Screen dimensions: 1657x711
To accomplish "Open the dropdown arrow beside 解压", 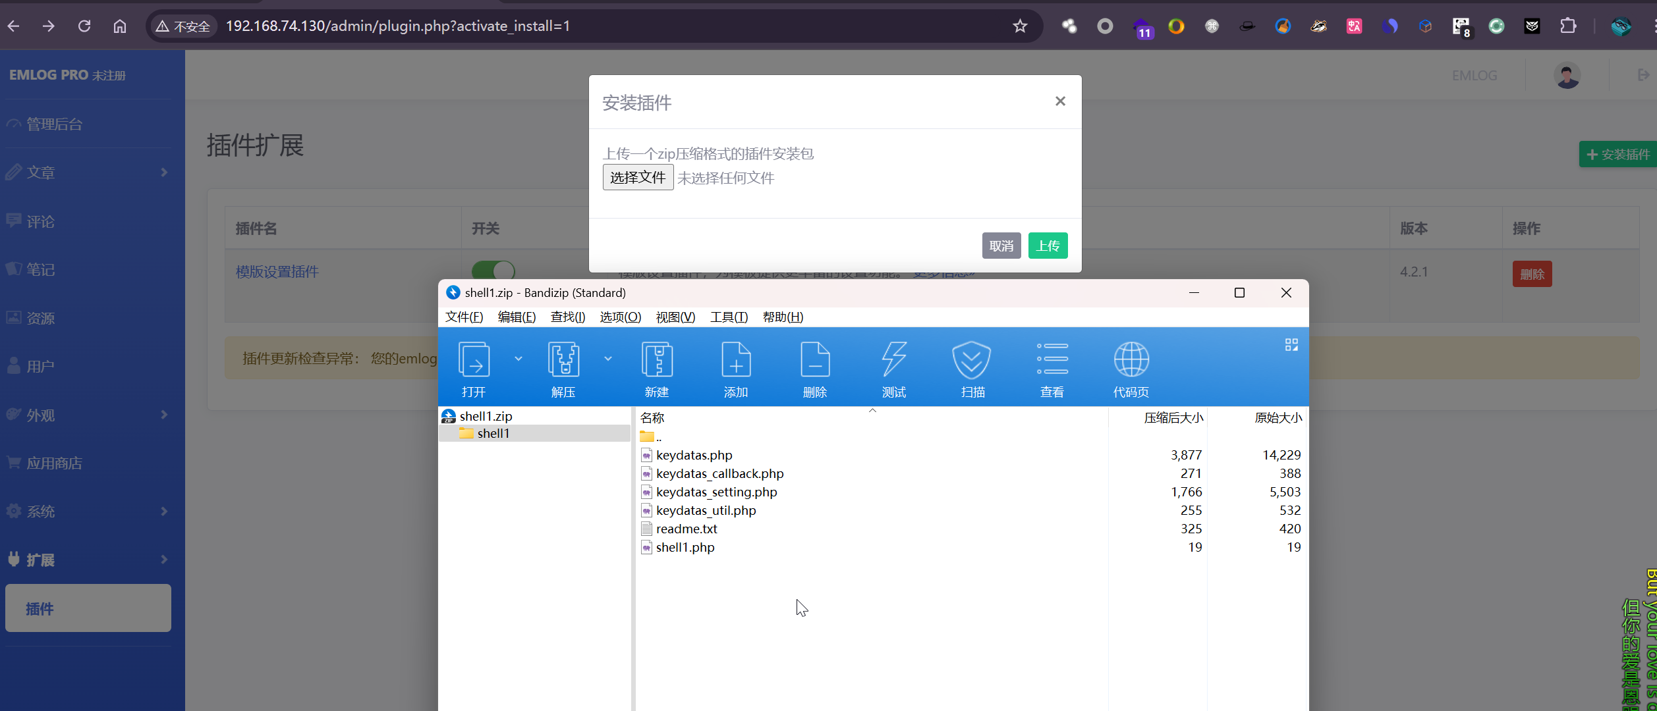I will click(x=608, y=359).
